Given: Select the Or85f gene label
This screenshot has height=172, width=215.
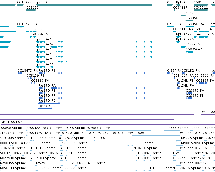Looking at the screenshot, I should pos(171,2).
